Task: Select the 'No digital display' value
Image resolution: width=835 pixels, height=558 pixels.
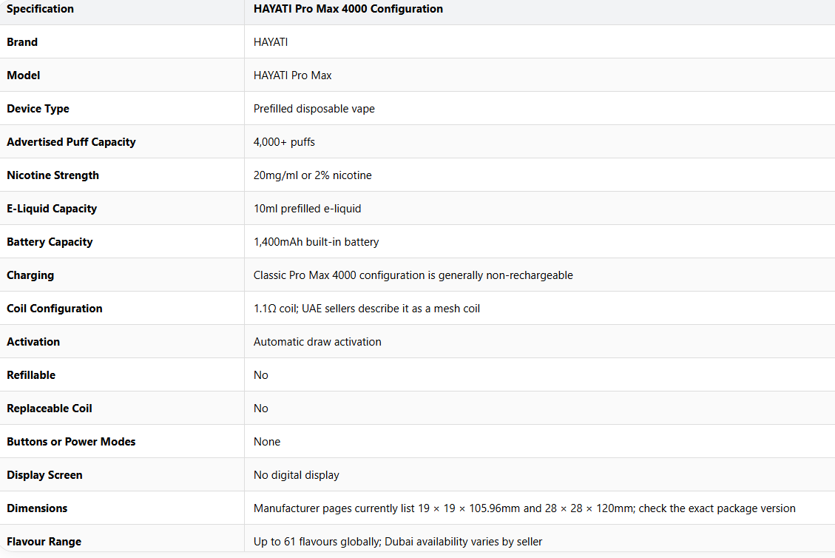Action: (x=296, y=475)
